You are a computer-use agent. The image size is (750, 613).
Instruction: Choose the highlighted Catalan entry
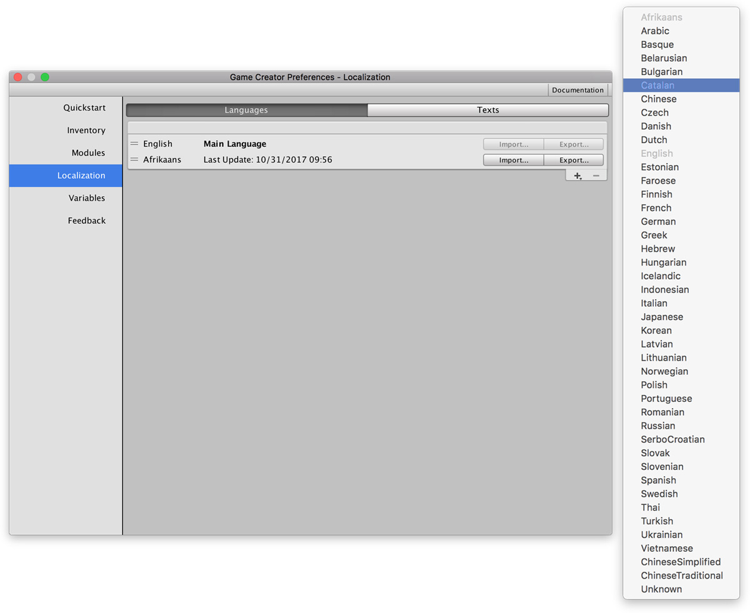coord(681,86)
